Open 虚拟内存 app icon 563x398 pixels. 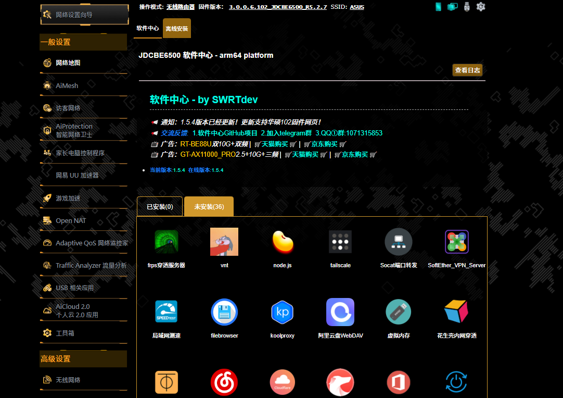(x=398, y=312)
